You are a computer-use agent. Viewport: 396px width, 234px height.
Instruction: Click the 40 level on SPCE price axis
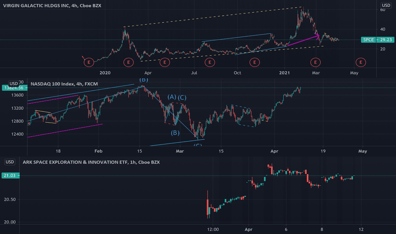(382, 29)
